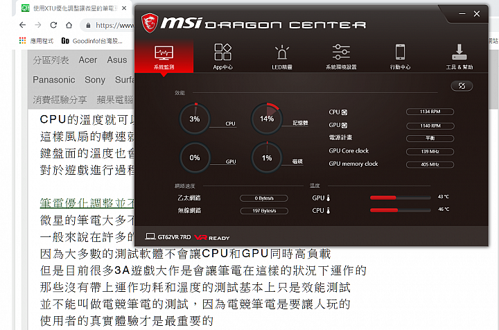This screenshot has width=499, height=330.
Task: Open the System Monitor tab icon
Action: [164, 53]
